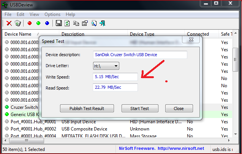Click the vertical scrollbar down arrow
The width and height of the screenshot is (242, 154).
click(x=236, y=134)
